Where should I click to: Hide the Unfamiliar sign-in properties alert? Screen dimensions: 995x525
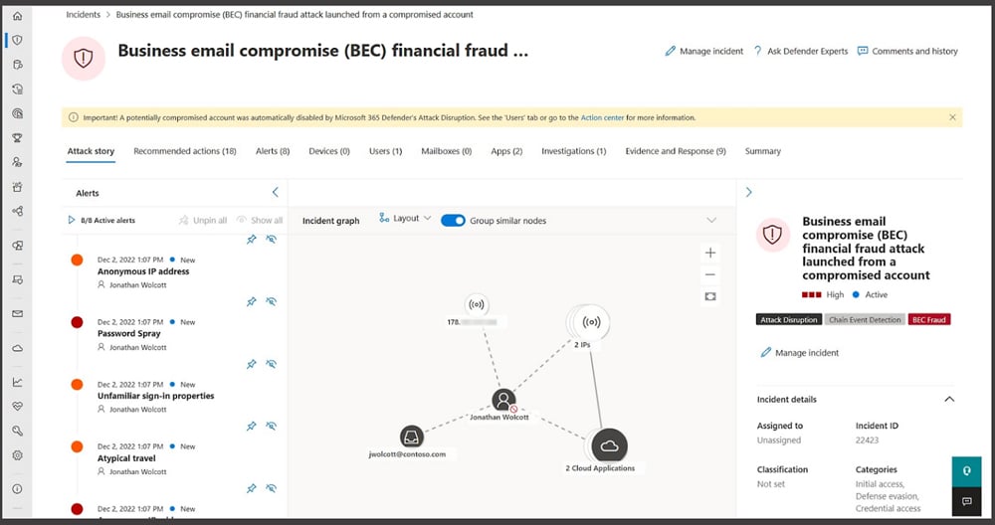271,364
